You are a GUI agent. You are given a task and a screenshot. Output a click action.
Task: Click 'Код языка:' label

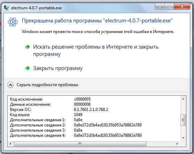[x=20, y=115]
